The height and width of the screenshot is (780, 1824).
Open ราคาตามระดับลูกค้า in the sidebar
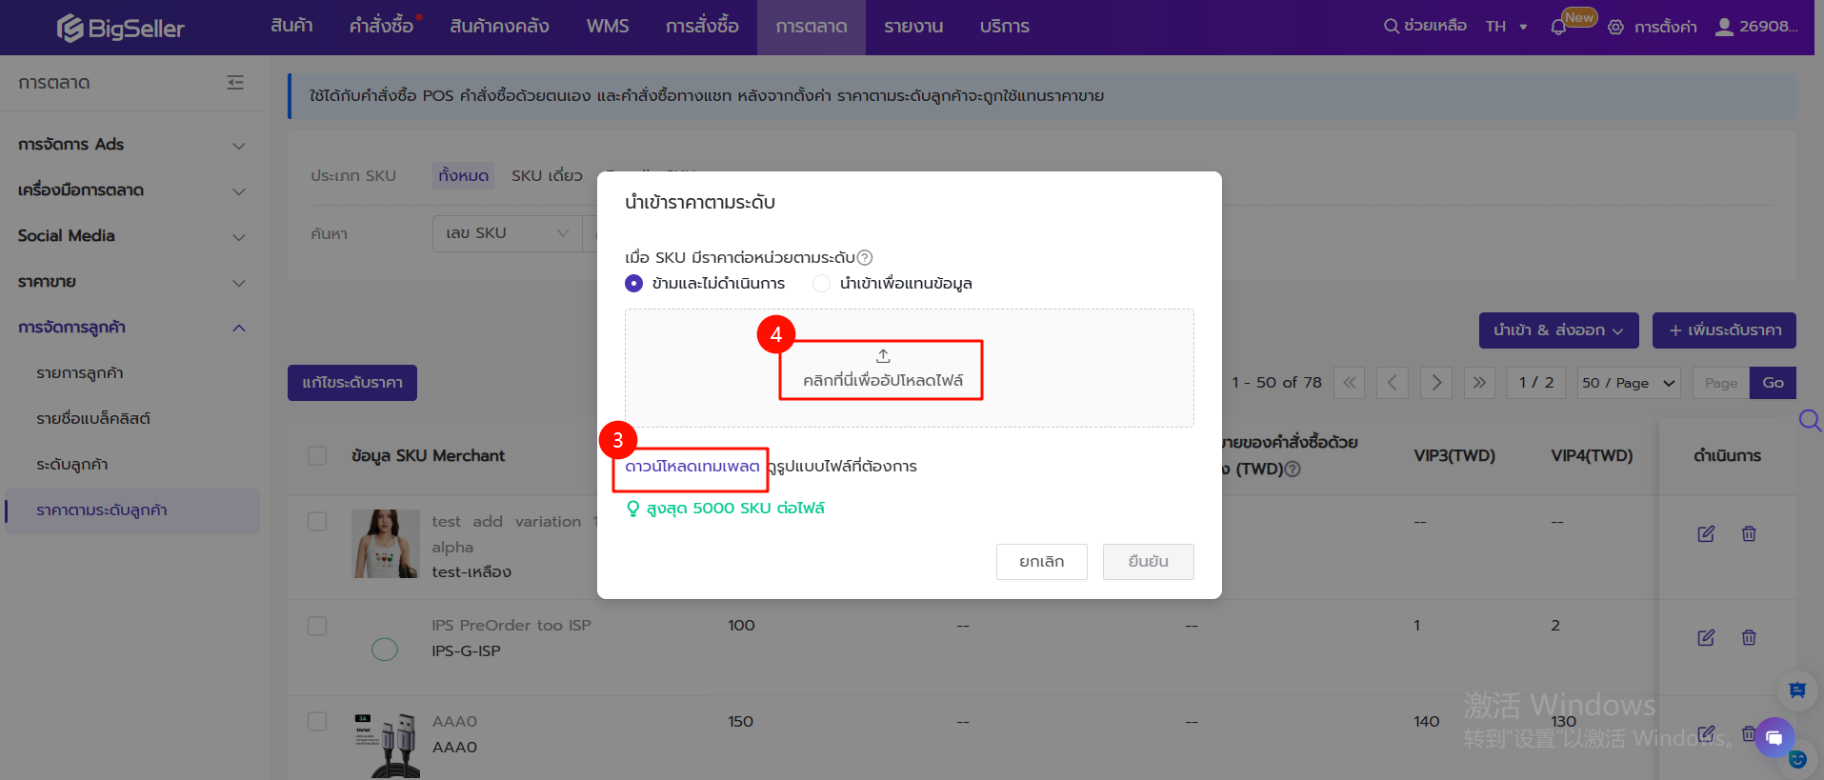coord(132,510)
